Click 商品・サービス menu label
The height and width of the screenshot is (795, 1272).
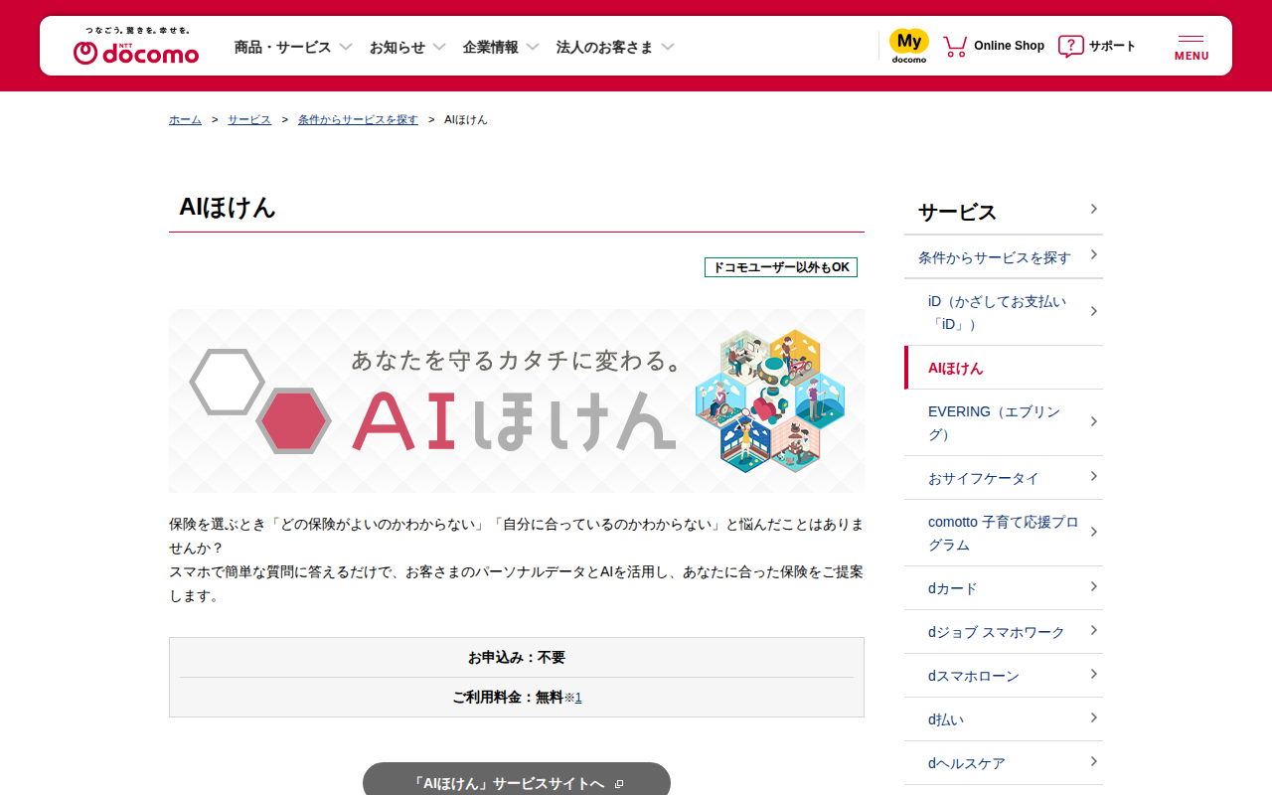[282, 47]
